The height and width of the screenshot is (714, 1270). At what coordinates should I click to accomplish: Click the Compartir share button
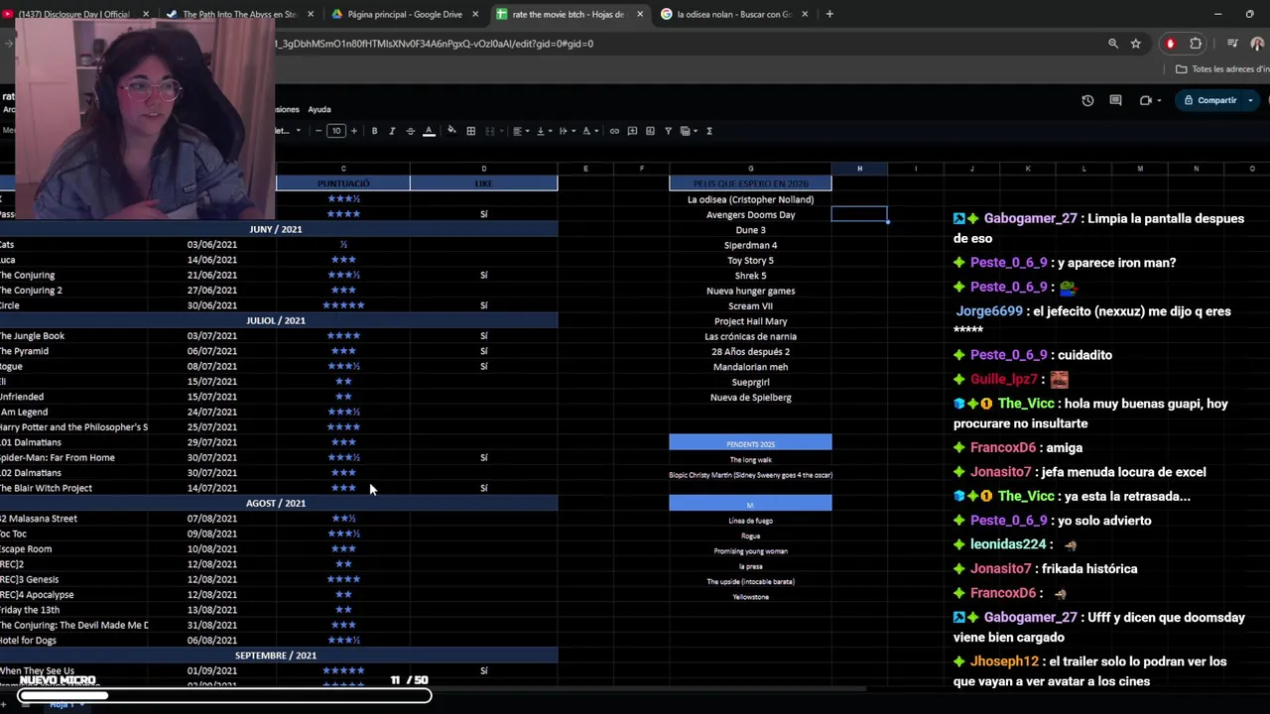[1209, 100]
